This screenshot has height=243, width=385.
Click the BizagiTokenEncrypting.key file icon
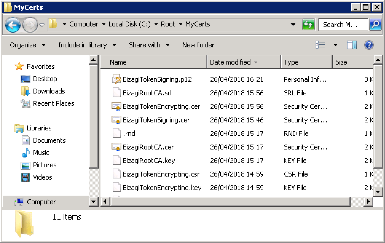click(x=116, y=187)
